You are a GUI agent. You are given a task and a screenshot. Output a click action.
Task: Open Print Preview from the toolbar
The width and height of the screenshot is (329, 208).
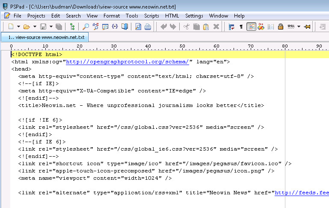pos(138,27)
